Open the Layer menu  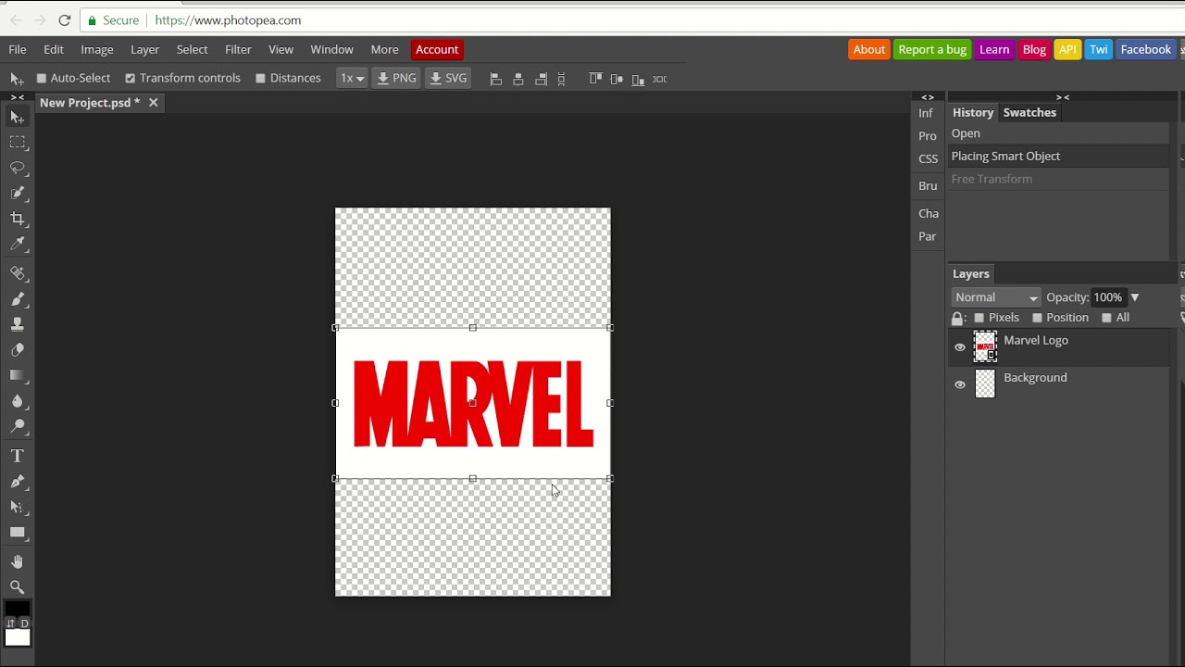[x=144, y=49]
